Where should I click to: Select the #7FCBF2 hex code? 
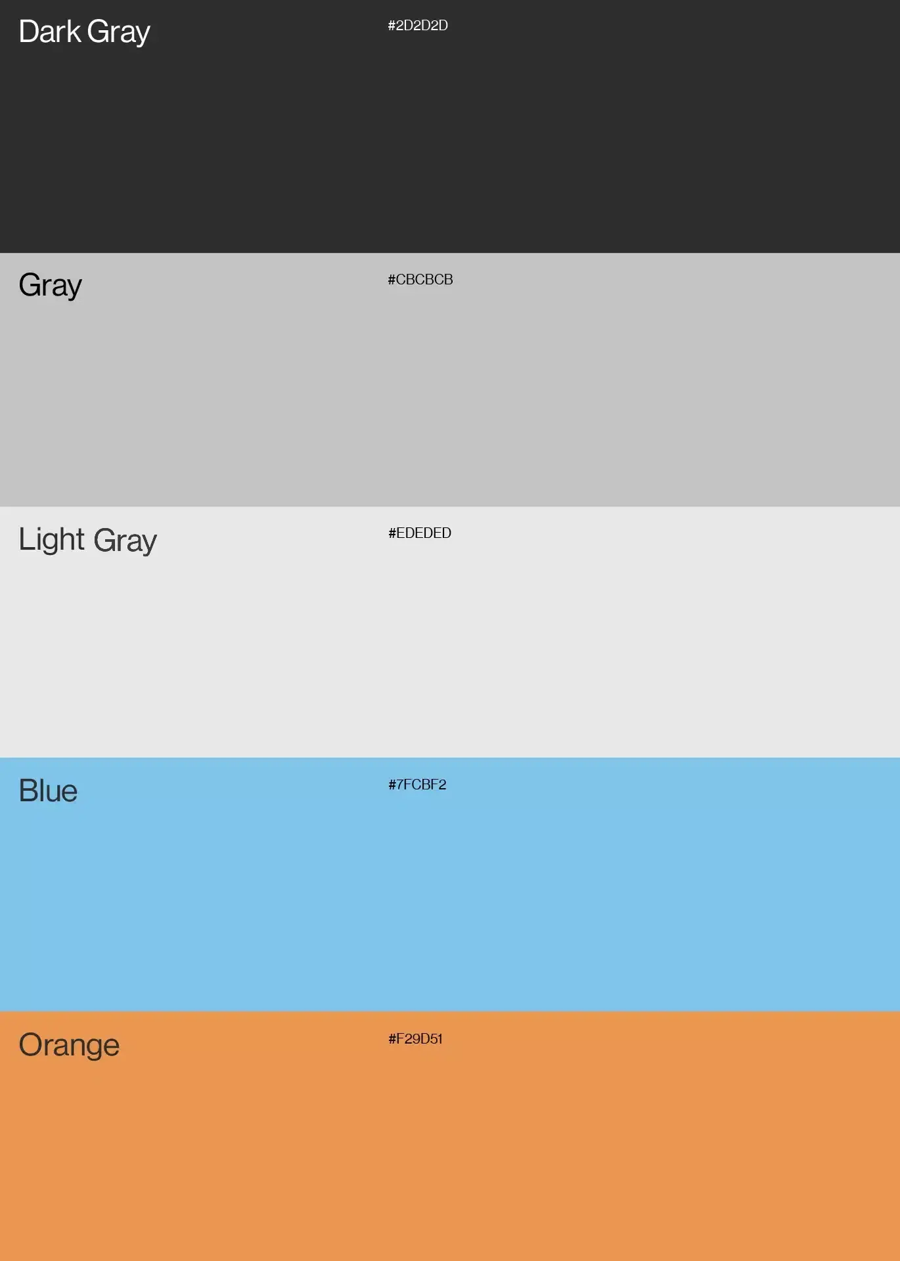pos(417,785)
